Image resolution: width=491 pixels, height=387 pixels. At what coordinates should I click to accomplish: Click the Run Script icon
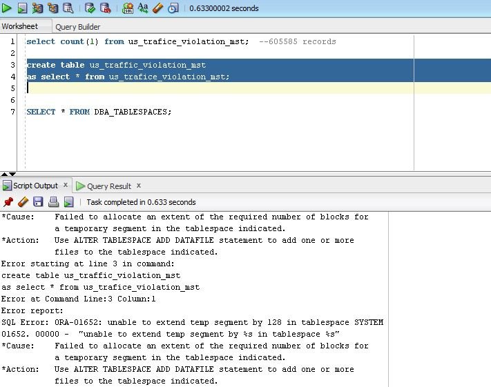[x=22, y=8]
